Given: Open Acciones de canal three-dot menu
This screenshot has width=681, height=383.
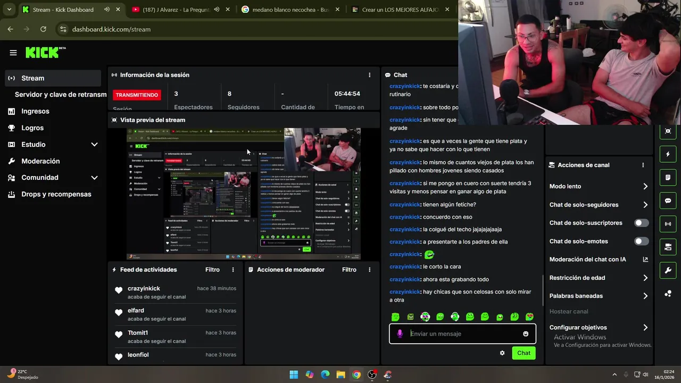Looking at the screenshot, I should pyautogui.click(x=643, y=165).
